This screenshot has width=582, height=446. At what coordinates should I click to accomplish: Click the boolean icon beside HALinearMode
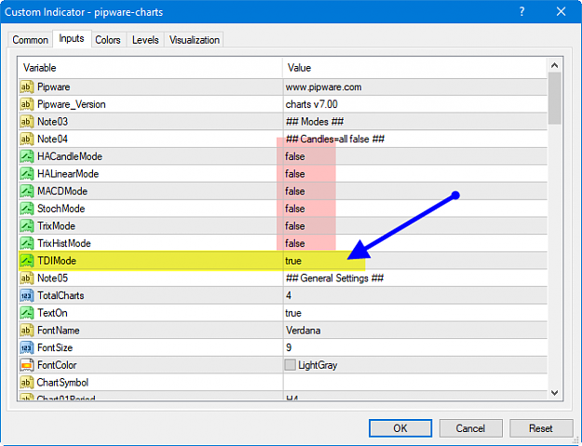point(26,174)
